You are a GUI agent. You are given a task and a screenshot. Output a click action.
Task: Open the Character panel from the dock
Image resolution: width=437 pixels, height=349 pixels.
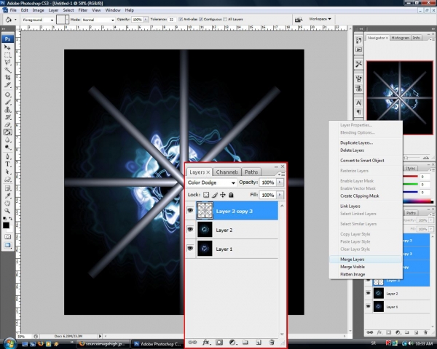coord(358,103)
